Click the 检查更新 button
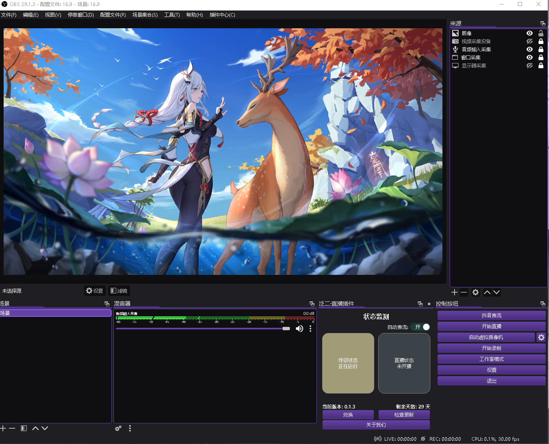The width and height of the screenshot is (549, 444). 404,415
